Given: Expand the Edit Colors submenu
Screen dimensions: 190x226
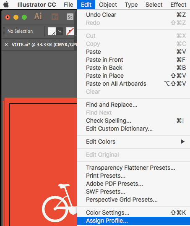Looking at the screenshot, I should click(133, 142).
